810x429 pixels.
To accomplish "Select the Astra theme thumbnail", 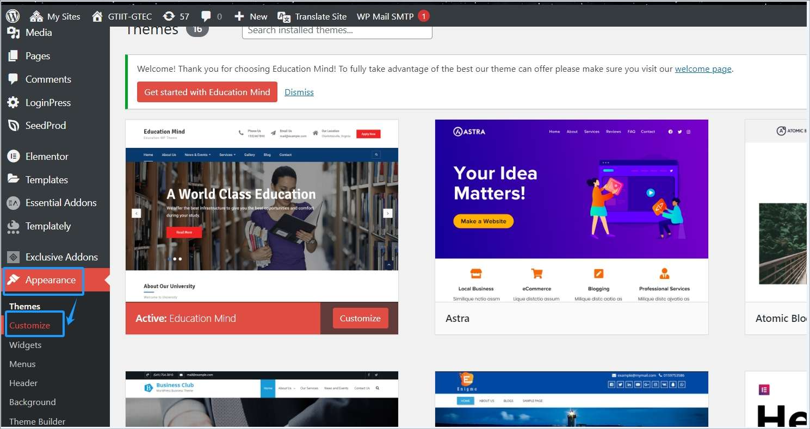I will pos(572,211).
